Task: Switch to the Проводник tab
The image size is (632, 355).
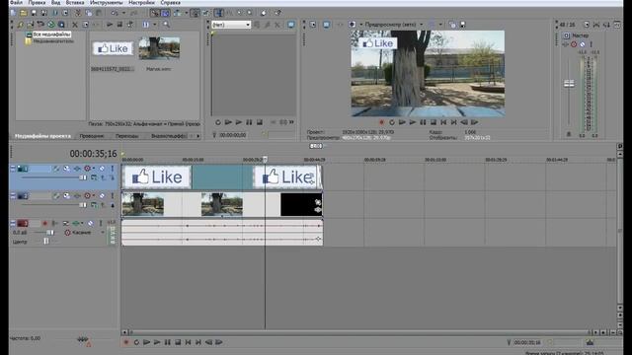Action: coord(92,136)
